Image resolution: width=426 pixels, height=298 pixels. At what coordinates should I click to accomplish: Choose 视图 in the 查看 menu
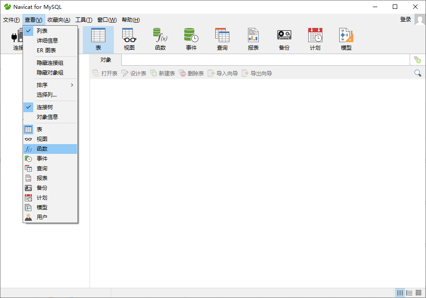[x=50, y=139]
